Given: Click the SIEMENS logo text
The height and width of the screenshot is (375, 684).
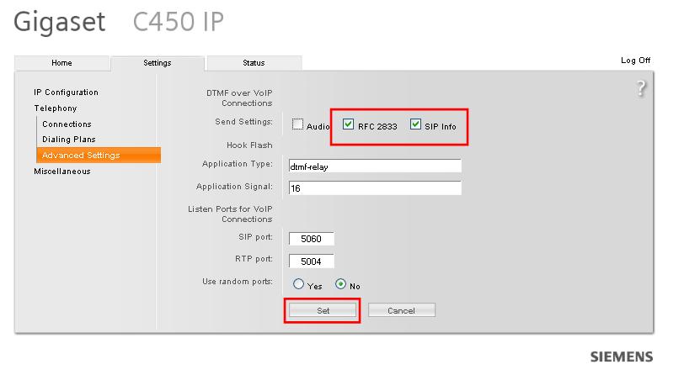Looking at the screenshot, I should click(622, 357).
